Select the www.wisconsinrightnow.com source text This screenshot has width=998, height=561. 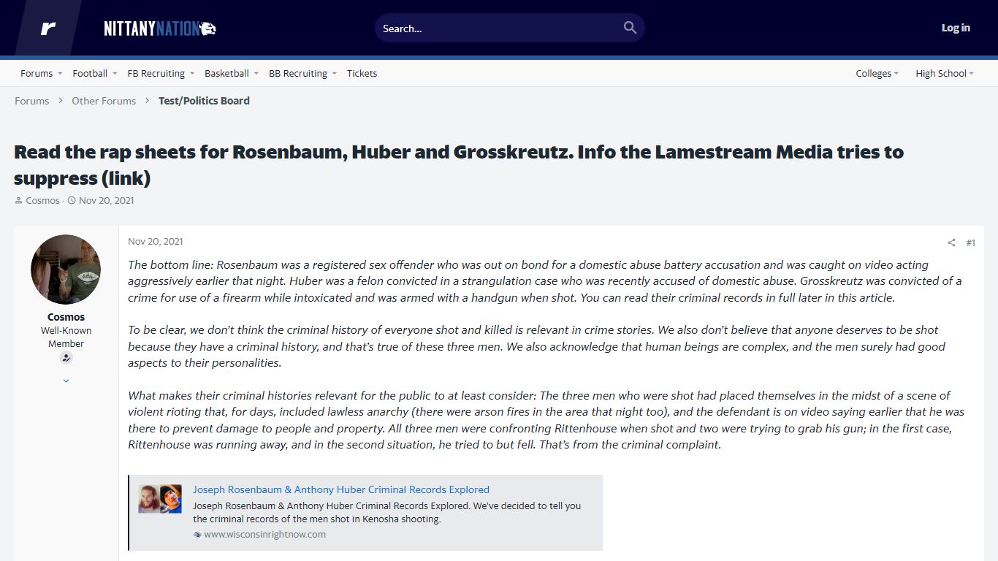click(x=264, y=534)
